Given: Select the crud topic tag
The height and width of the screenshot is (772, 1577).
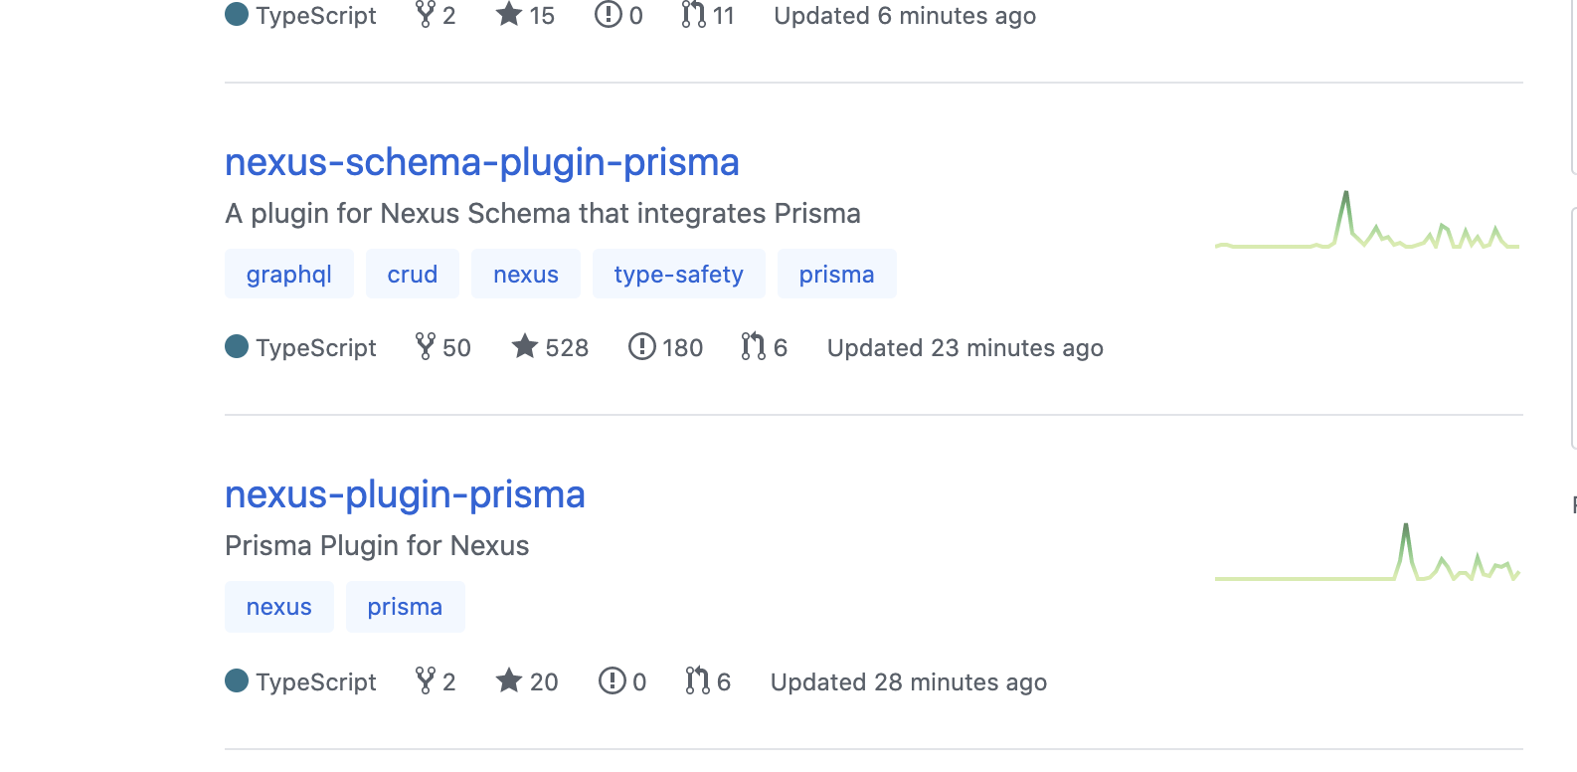Looking at the screenshot, I should pos(412,274).
